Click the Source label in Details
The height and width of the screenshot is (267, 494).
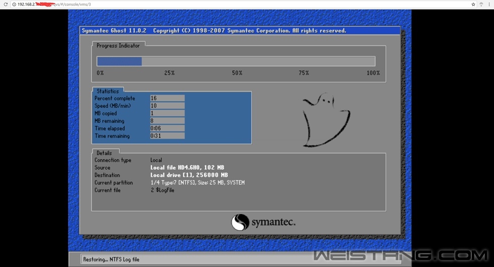102,167
